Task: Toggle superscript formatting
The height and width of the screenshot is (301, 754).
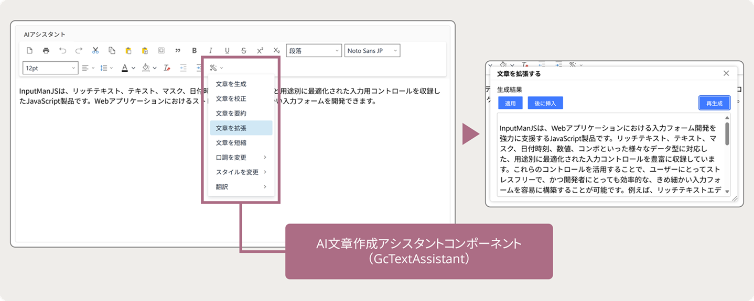Action: [x=260, y=51]
